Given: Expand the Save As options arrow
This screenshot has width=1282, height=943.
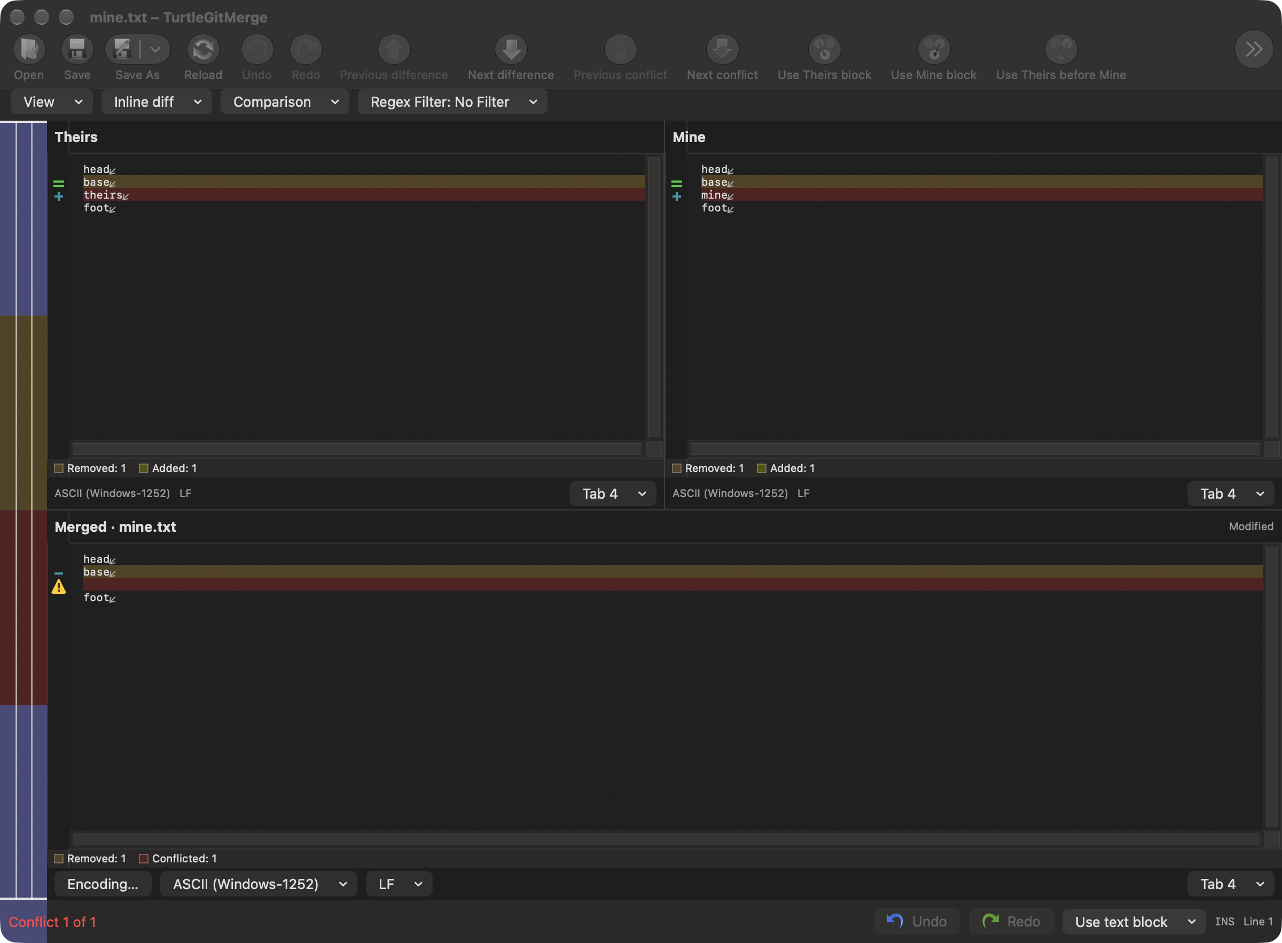Looking at the screenshot, I should click(155, 50).
